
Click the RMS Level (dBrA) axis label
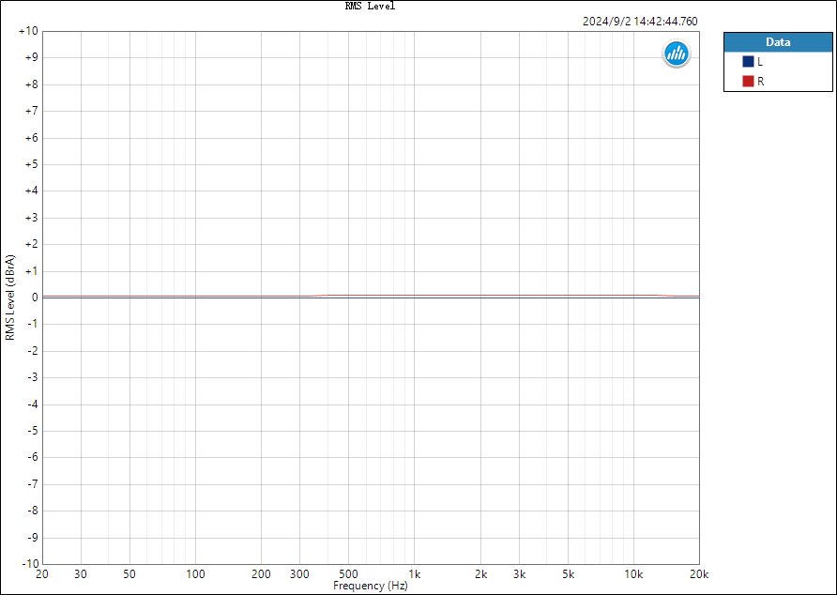[x=10, y=297]
